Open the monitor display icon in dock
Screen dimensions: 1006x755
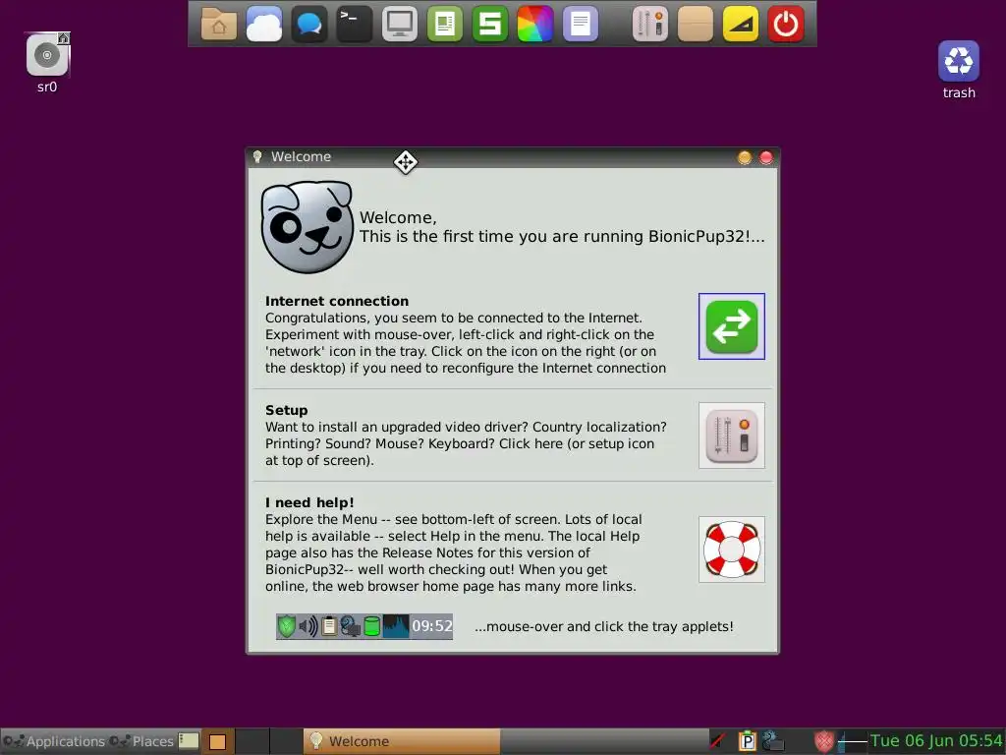[x=400, y=24]
